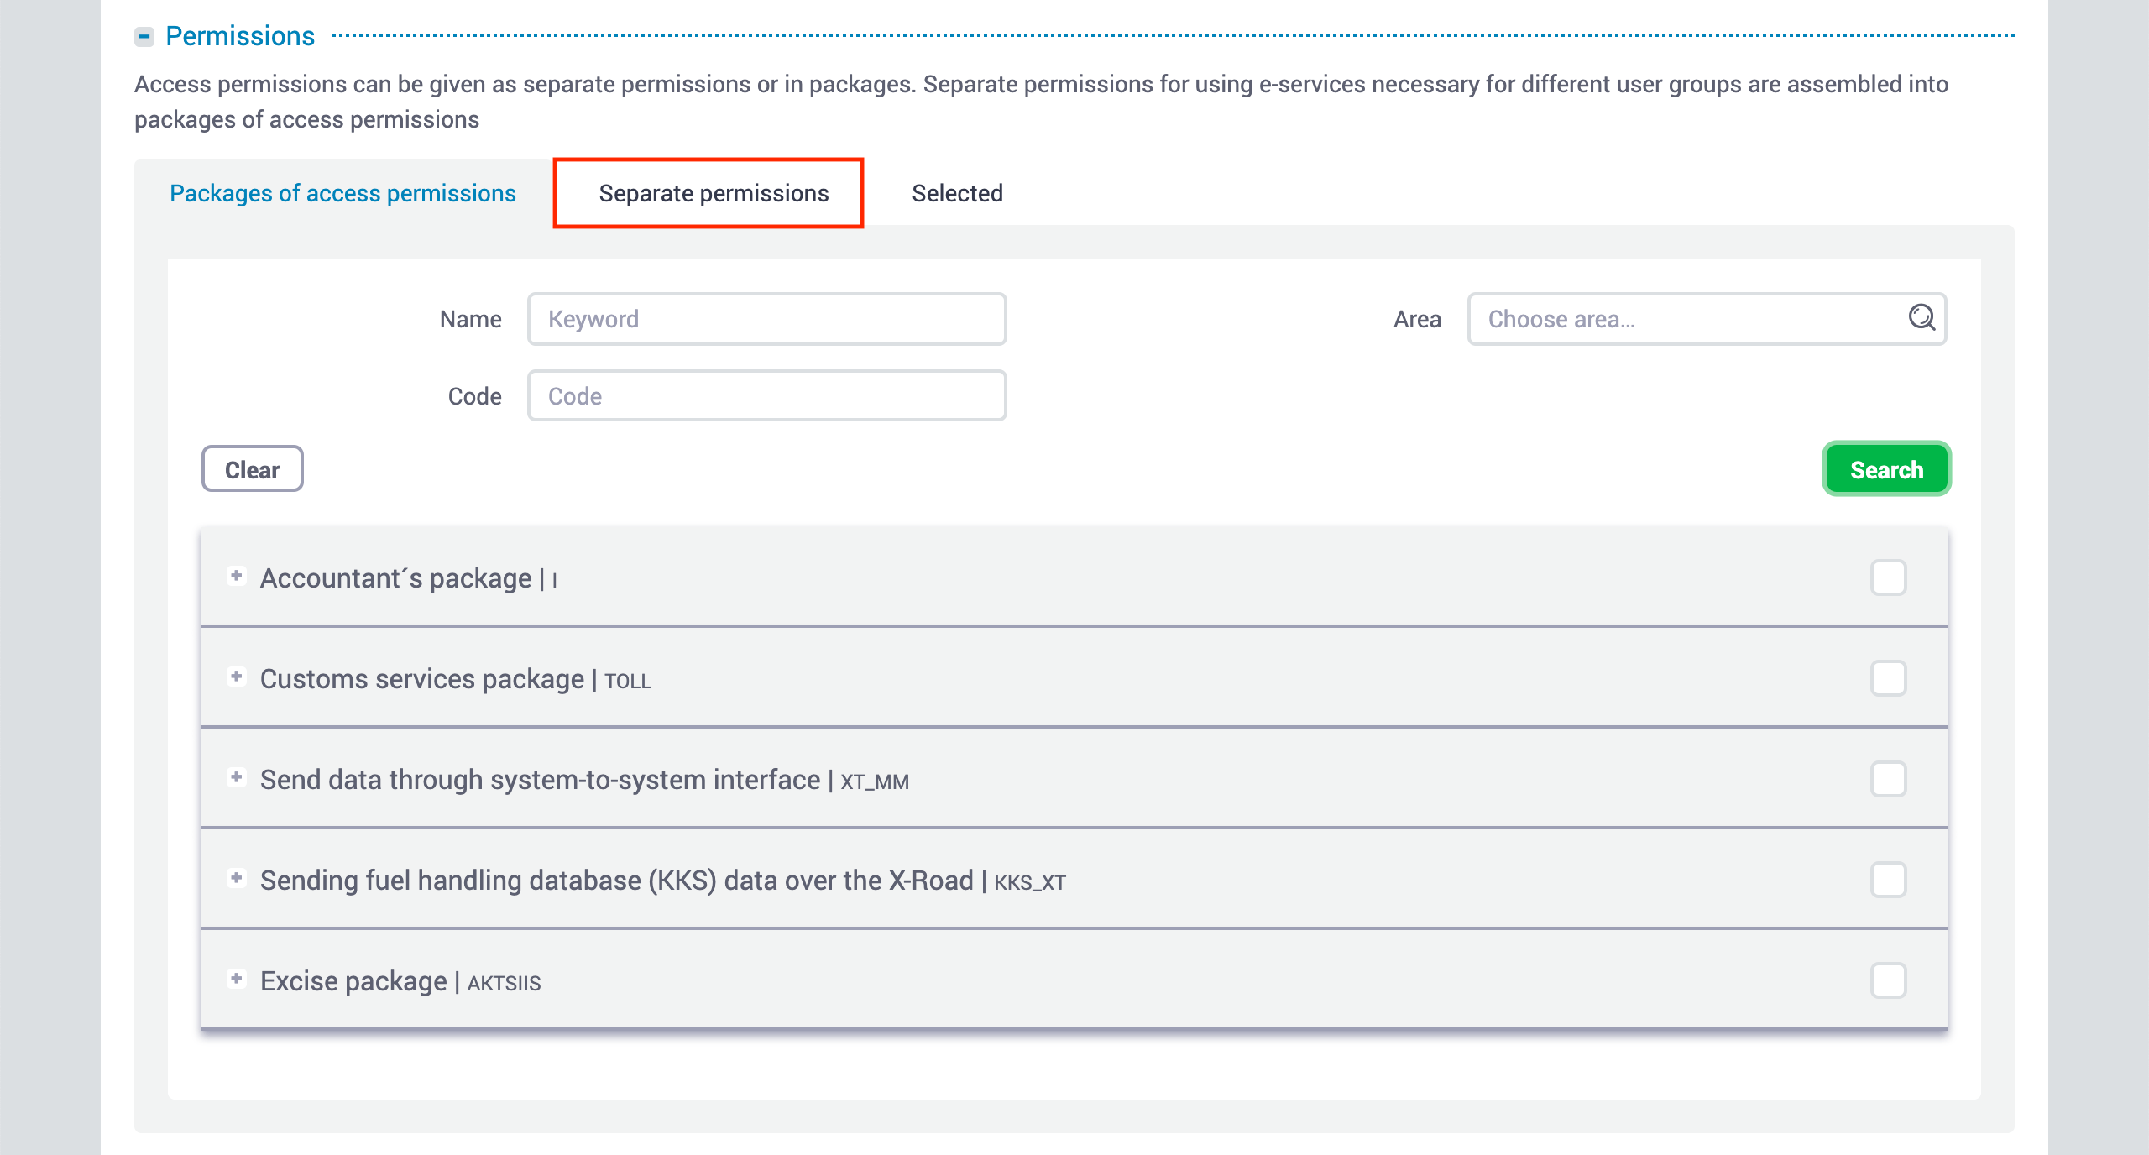Expand Send data through system-to-system interface
The width and height of the screenshot is (2149, 1155).
[x=237, y=777]
